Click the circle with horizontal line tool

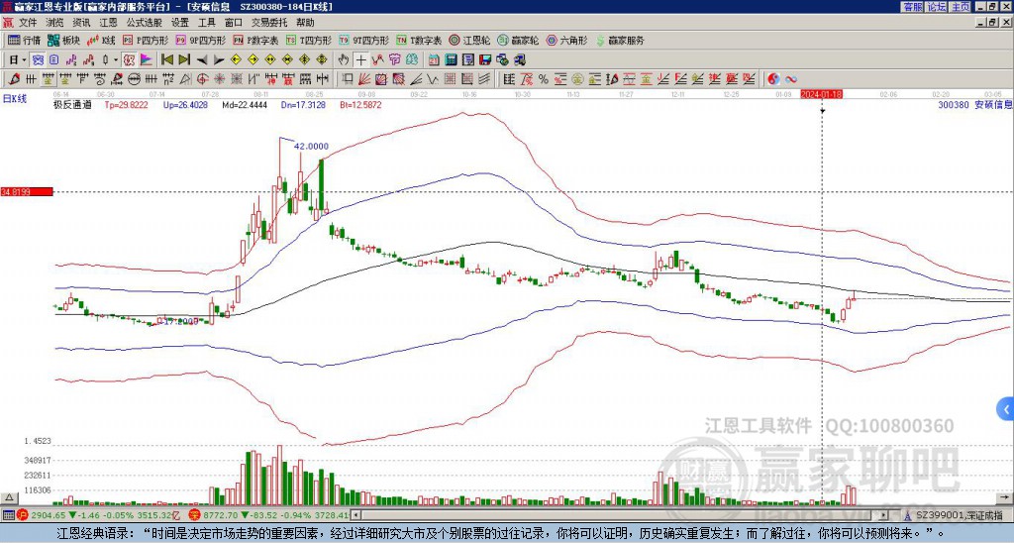[134, 79]
